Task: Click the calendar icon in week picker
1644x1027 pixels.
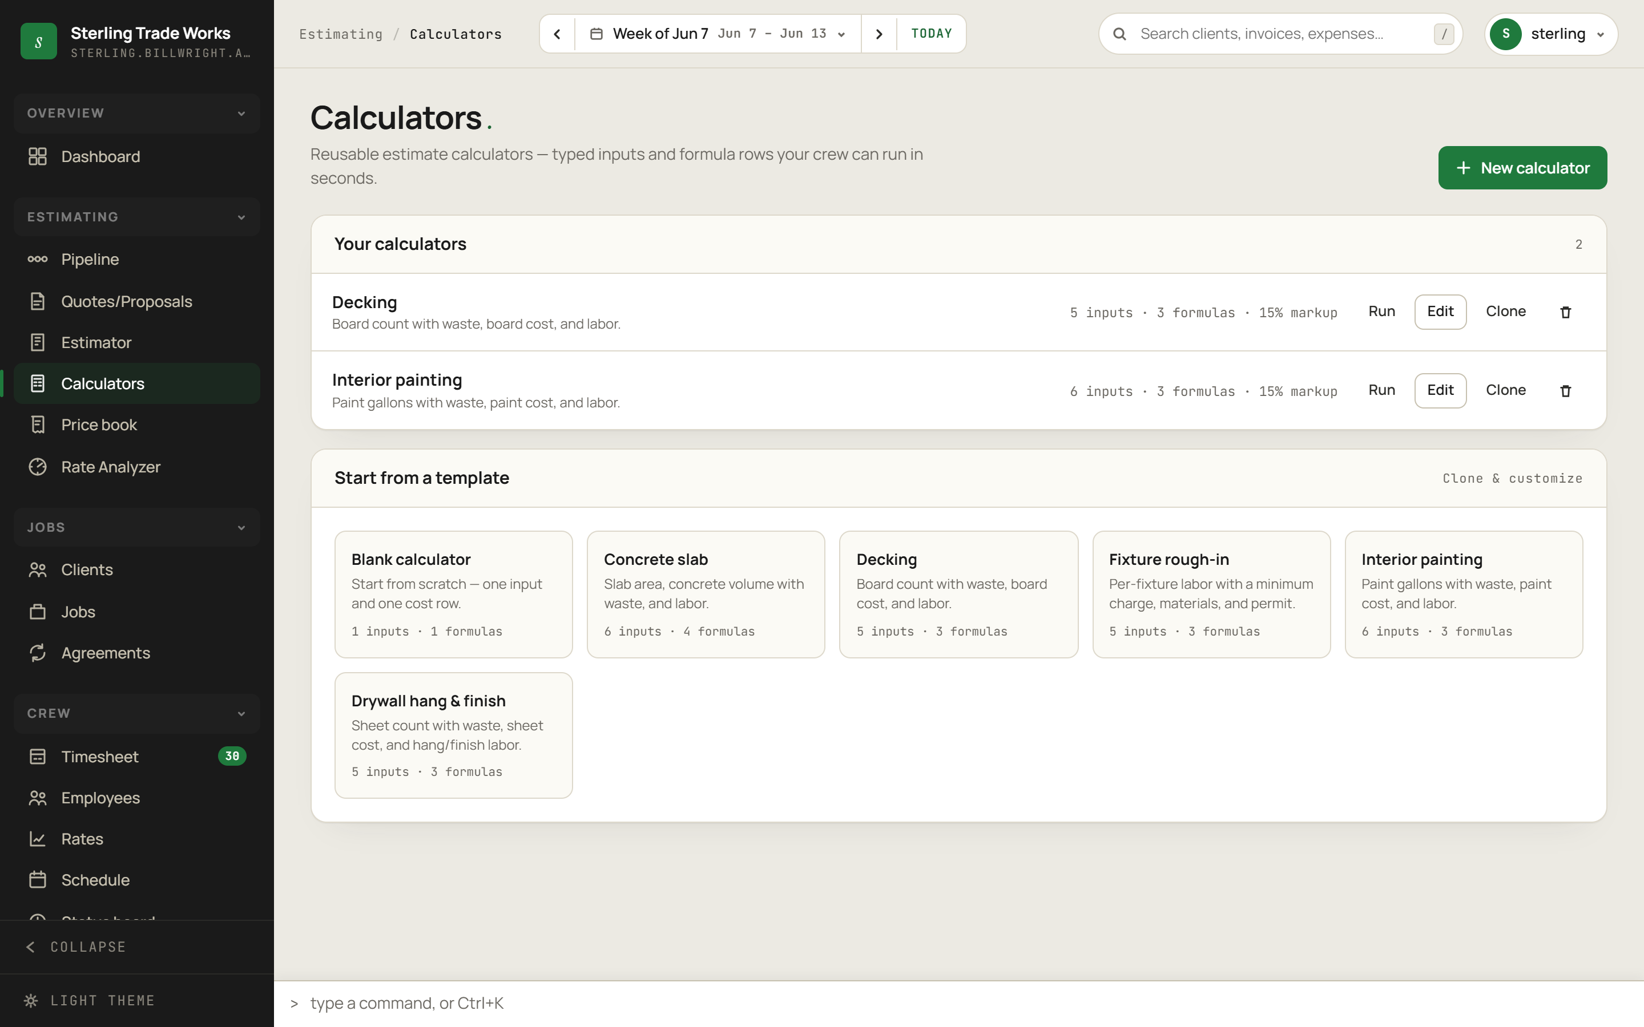Action: [x=597, y=34]
